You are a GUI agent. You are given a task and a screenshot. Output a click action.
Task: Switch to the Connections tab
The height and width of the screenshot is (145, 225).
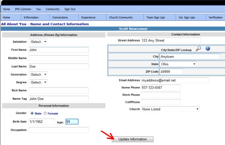(64, 18)
